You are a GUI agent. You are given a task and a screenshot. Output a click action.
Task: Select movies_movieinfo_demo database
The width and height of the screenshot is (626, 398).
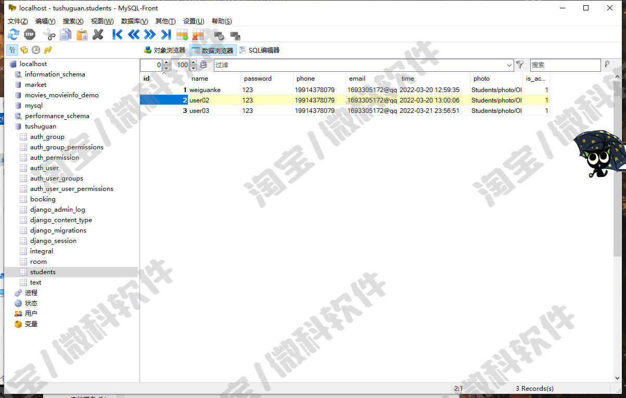click(61, 95)
